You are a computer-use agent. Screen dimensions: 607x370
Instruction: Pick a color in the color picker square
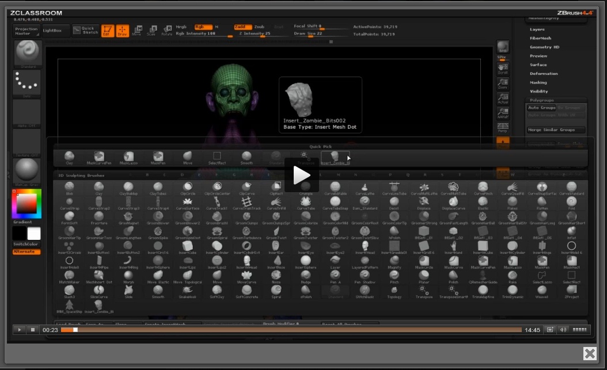pos(26,203)
